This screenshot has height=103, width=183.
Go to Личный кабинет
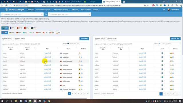coord(86,10)
